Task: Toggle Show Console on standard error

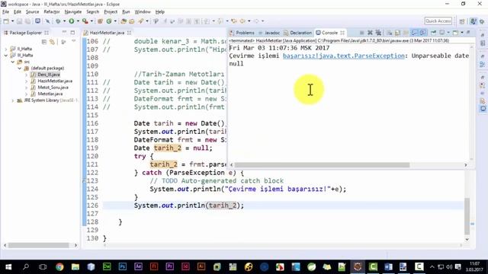Action: pyautogui.click(x=422, y=33)
